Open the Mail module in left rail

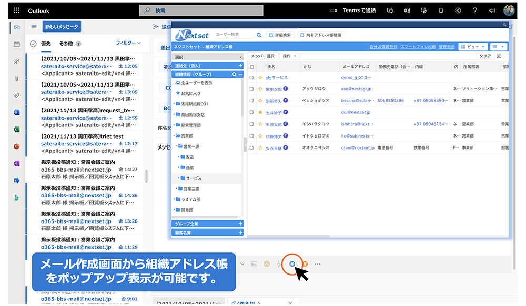[17, 27]
